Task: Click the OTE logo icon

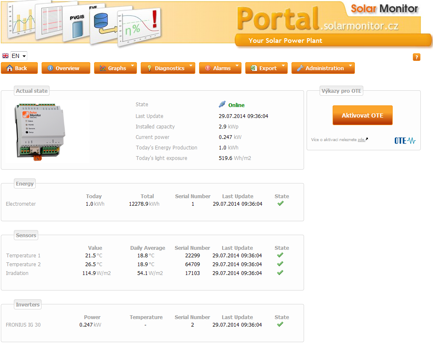Action: click(405, 141)
